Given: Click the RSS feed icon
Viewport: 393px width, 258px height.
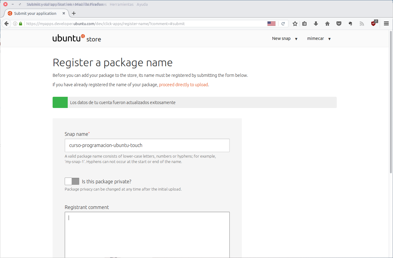Looking at the screenshot, I should click(x=362, y=24).
